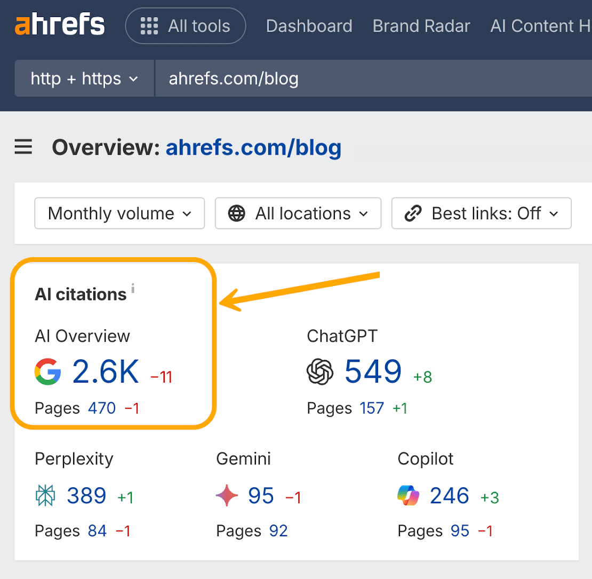Open the Monthly volume dropdown

[x=119, y=213]
